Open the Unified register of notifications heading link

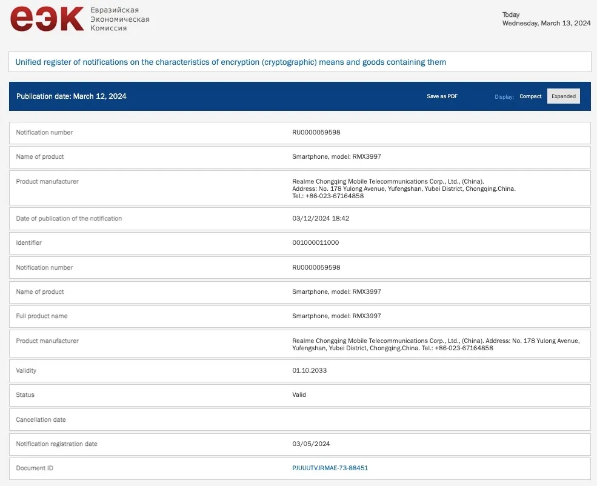(231, 62)
